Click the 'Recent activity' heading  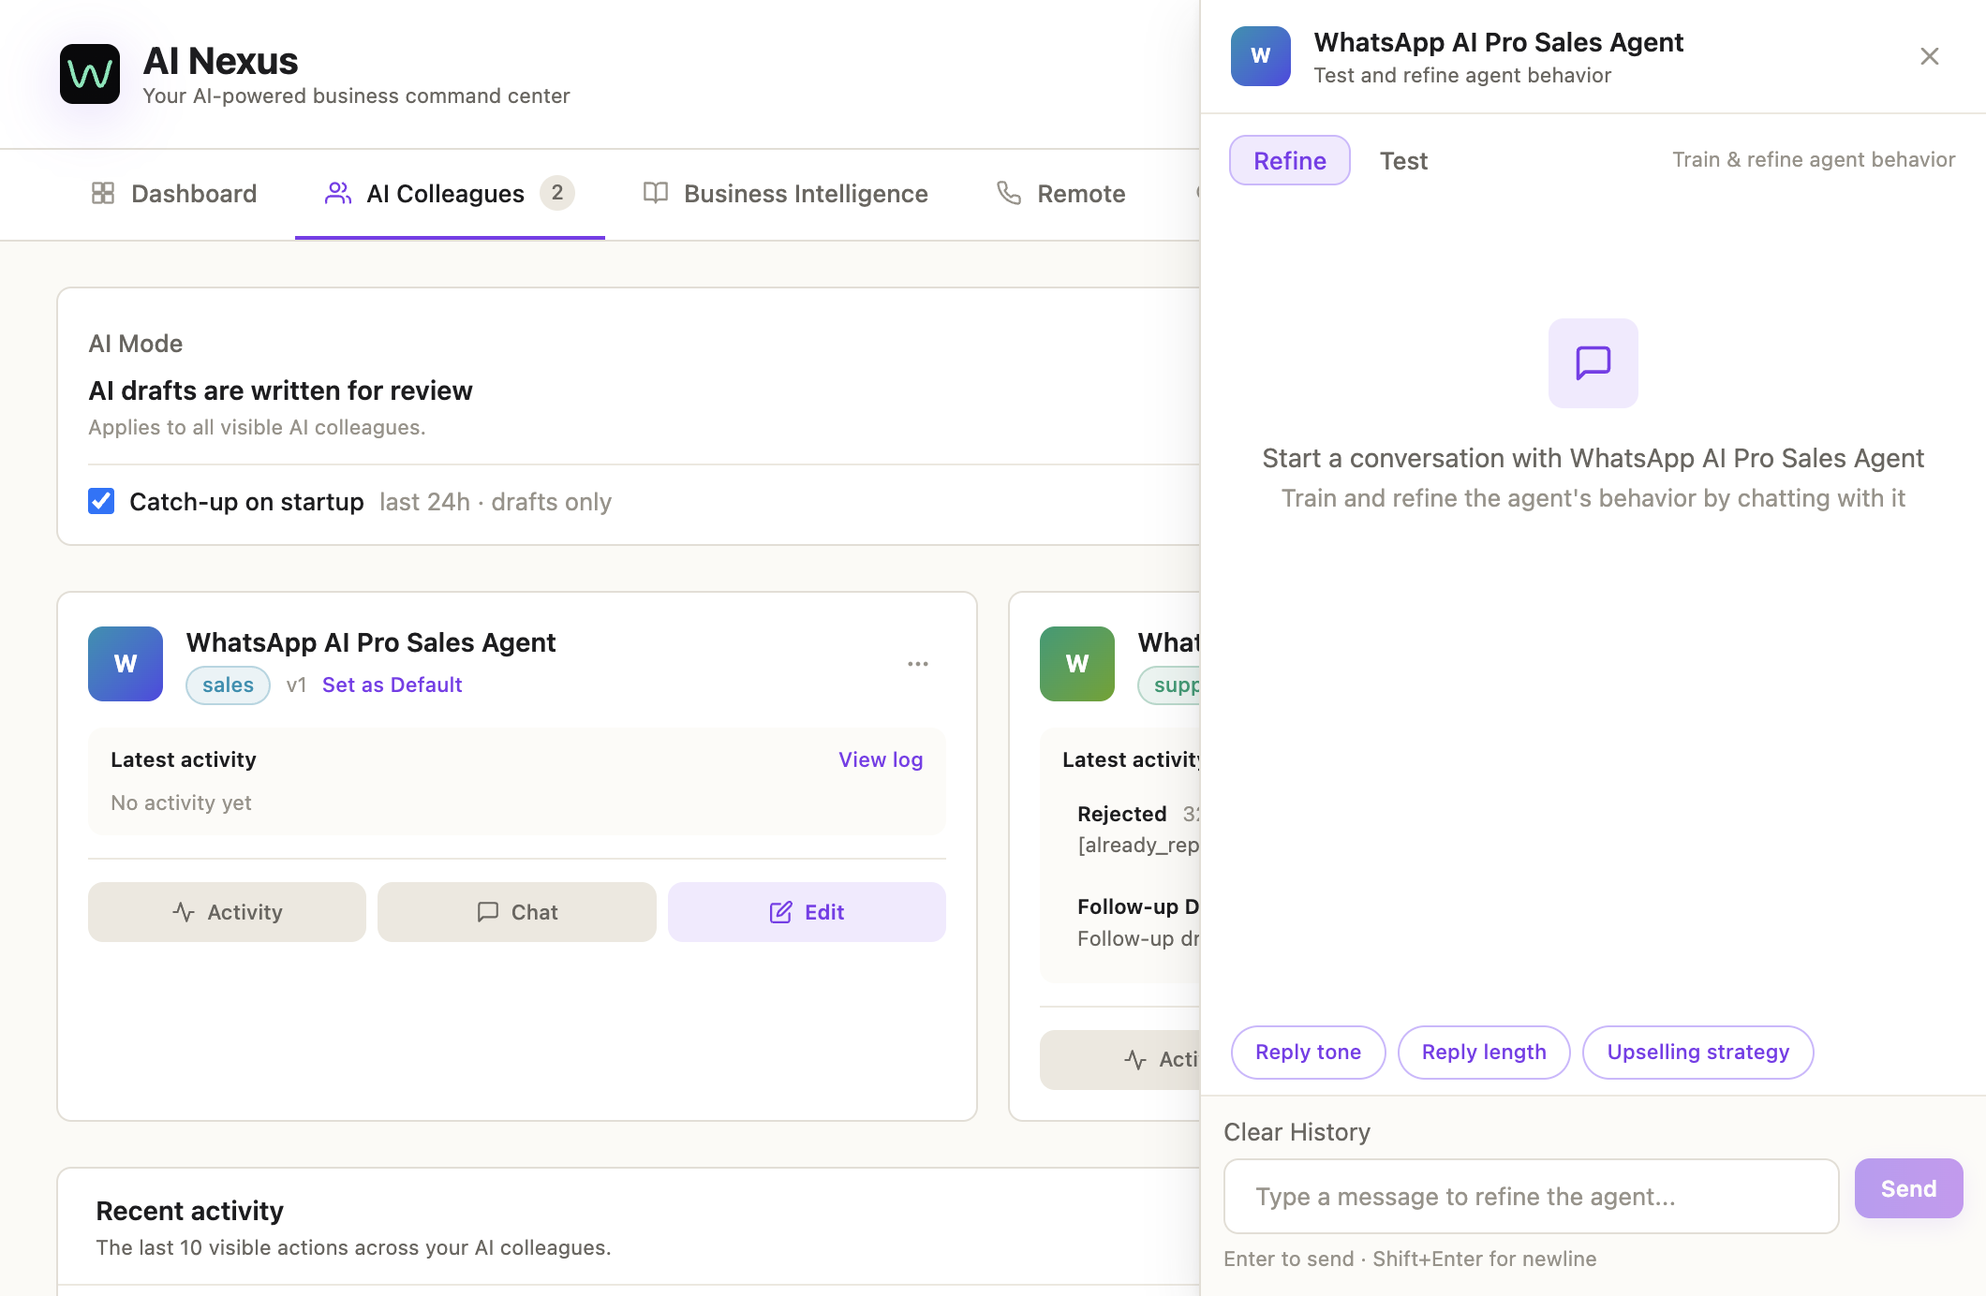[190, 1211]
